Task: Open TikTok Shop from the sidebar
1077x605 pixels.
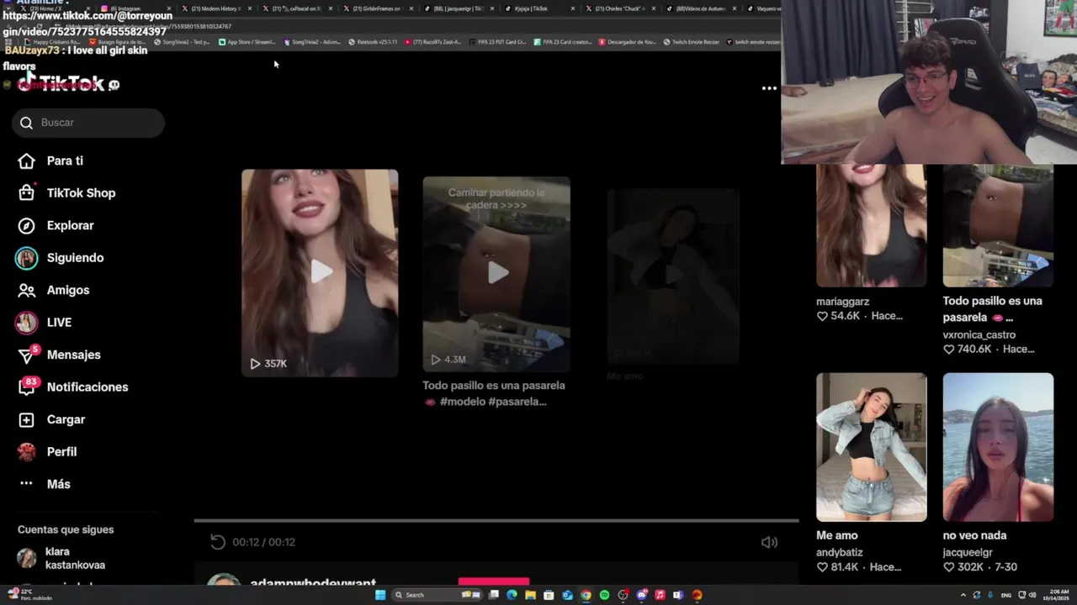Action: click(66, 192)
